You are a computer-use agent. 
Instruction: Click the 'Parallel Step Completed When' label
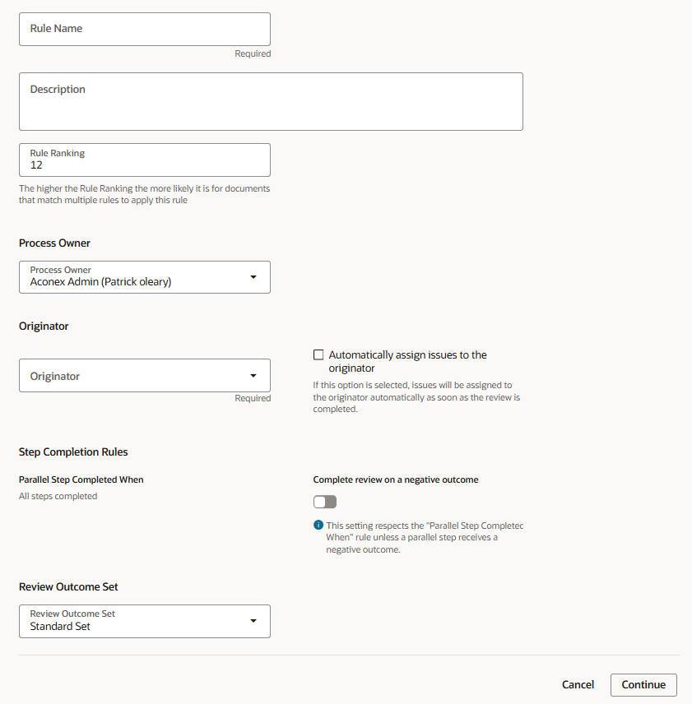[x=81, y=479]
